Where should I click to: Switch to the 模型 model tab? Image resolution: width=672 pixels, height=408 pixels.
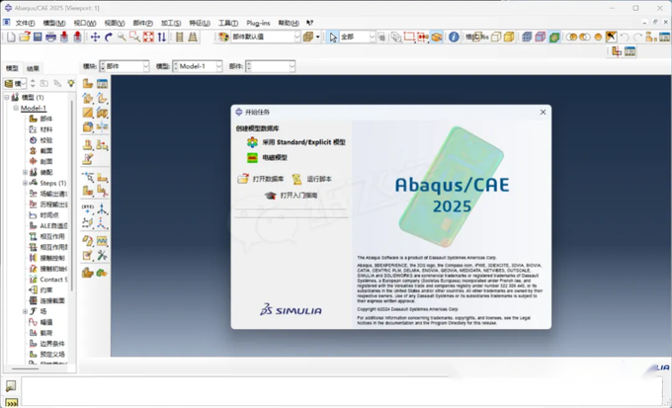(12, 68)
